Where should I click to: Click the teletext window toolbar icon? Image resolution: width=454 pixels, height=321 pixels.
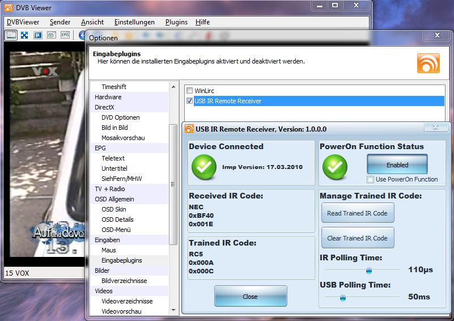click(52, 35)
